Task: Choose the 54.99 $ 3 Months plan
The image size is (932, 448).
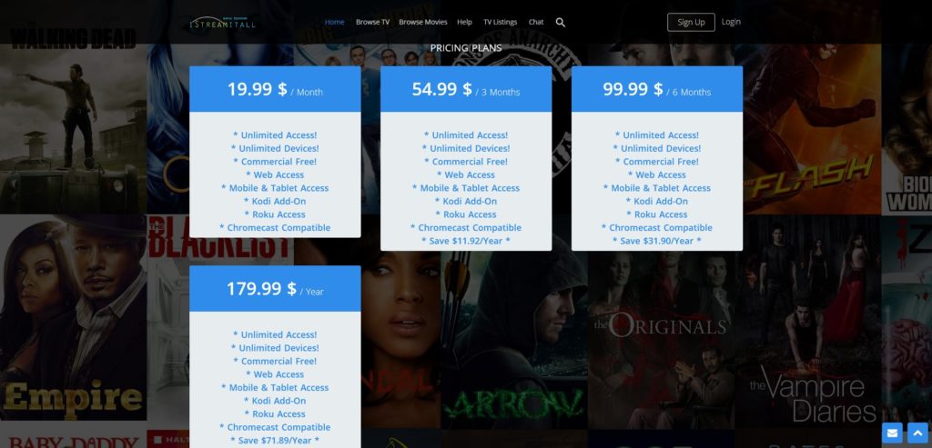Action: tap(466, 89)
